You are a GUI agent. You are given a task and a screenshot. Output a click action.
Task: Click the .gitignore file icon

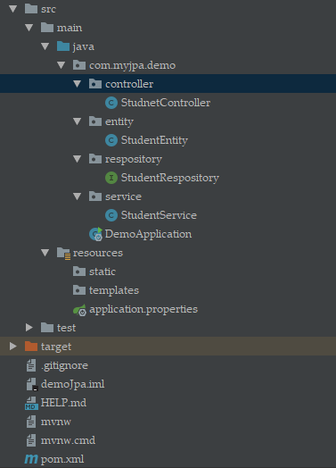click(x=31, y=365)
